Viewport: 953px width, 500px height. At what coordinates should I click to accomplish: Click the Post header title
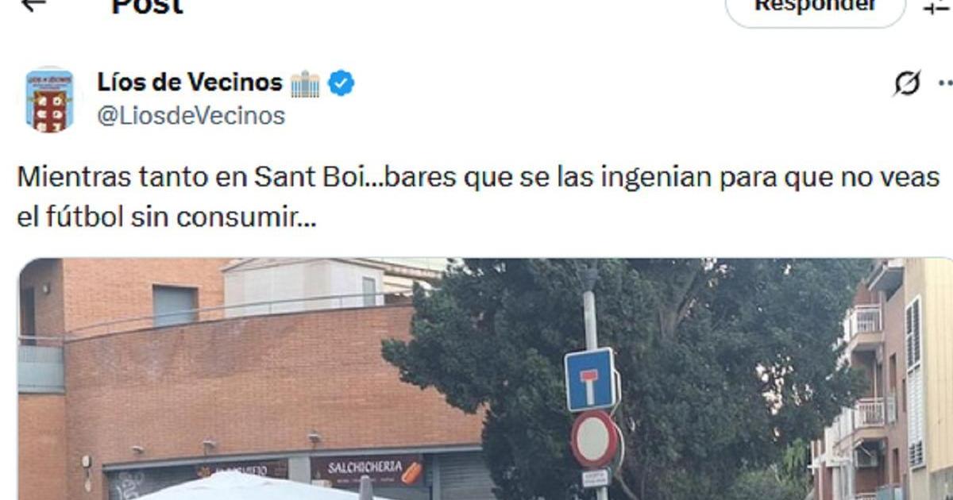pos(148,7)
